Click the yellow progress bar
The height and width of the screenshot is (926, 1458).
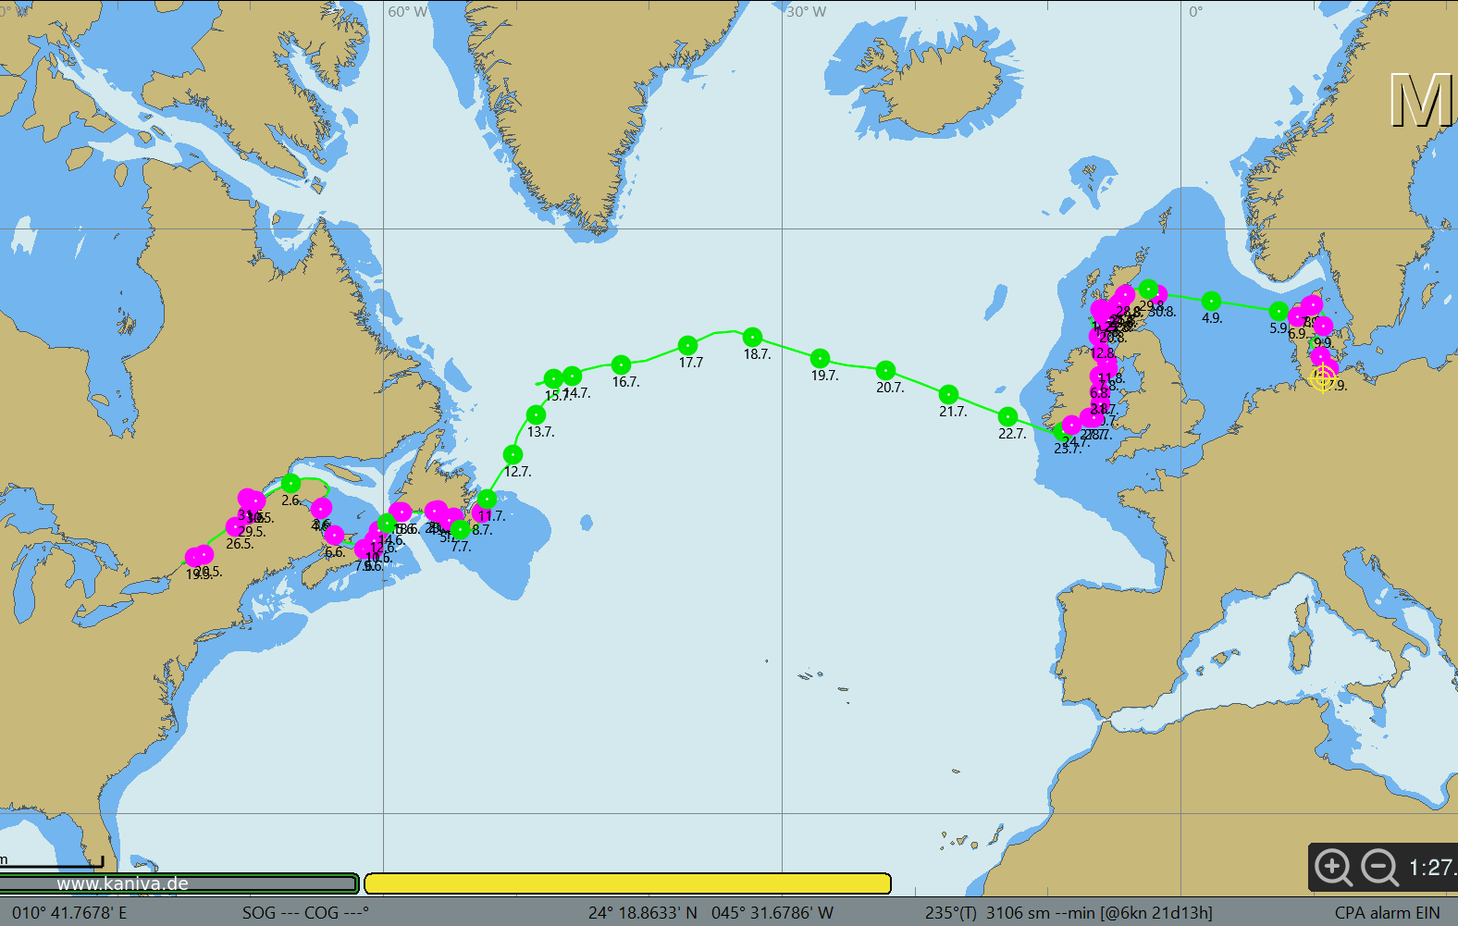pos(627,883)
